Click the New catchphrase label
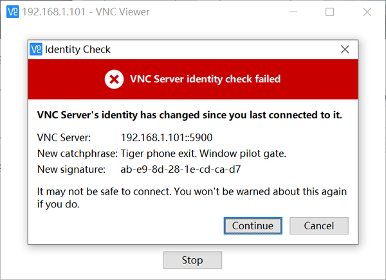 click(77, 153)
